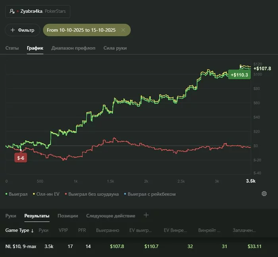The height and width of the screenshot is (257, 278).
Task: Select the Позиции tab
Action: pyautogui.click(x=68, y=216)
